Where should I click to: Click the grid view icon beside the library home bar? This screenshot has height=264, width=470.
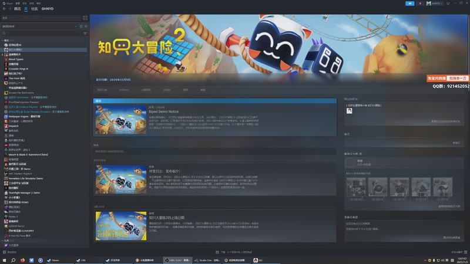pos(85,18)
